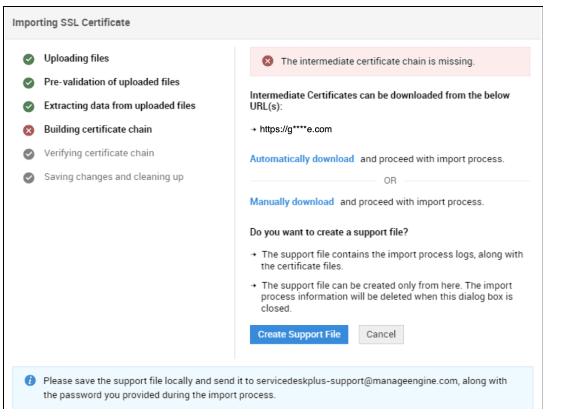Click the Building certificate chain step label
This screenshot has width=574, height=412.
click(x=98, y=129)
